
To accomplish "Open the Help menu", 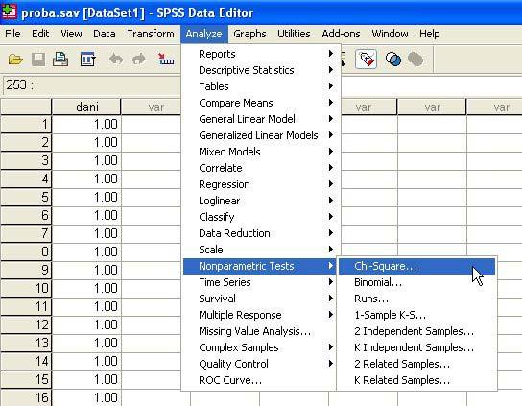I will 430,34.
